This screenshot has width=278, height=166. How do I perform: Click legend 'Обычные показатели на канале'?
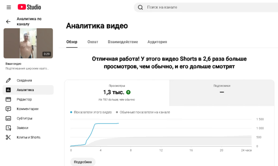[x=143, y=112]
